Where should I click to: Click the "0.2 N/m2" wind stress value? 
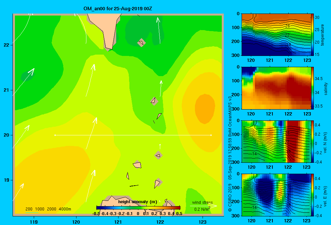click(x=202, y=209)
